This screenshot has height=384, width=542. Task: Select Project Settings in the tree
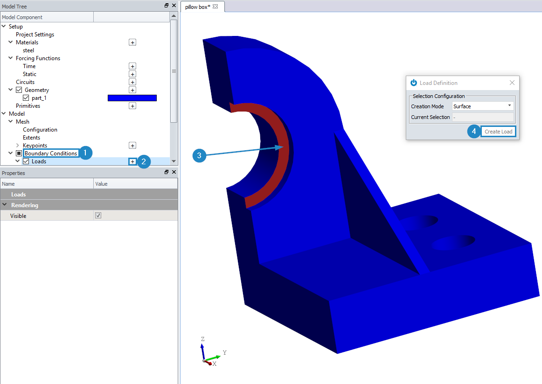tap(35, 35)
